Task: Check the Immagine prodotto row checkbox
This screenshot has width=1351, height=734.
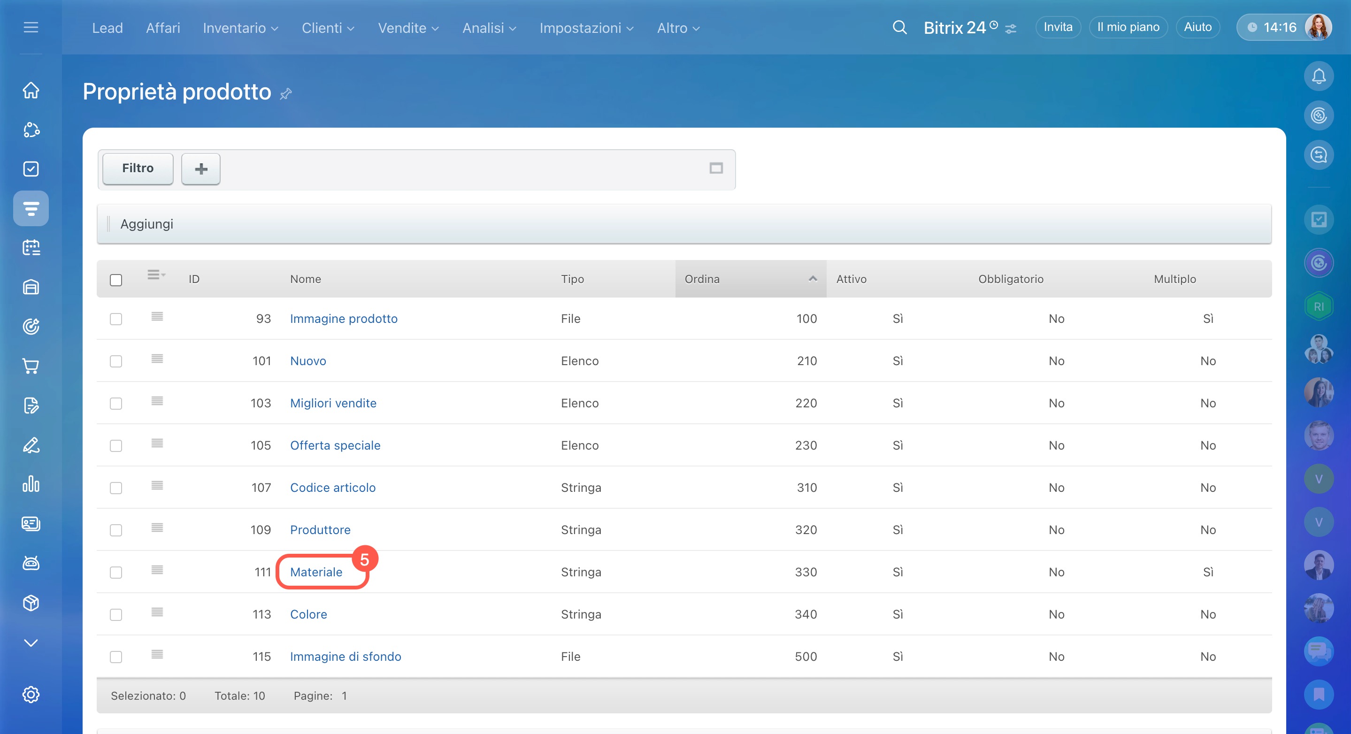Action: (x=116, y=319)
